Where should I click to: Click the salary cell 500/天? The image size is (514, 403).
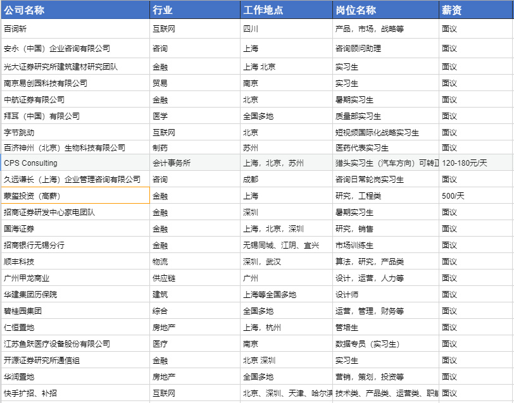pos(477,195)
